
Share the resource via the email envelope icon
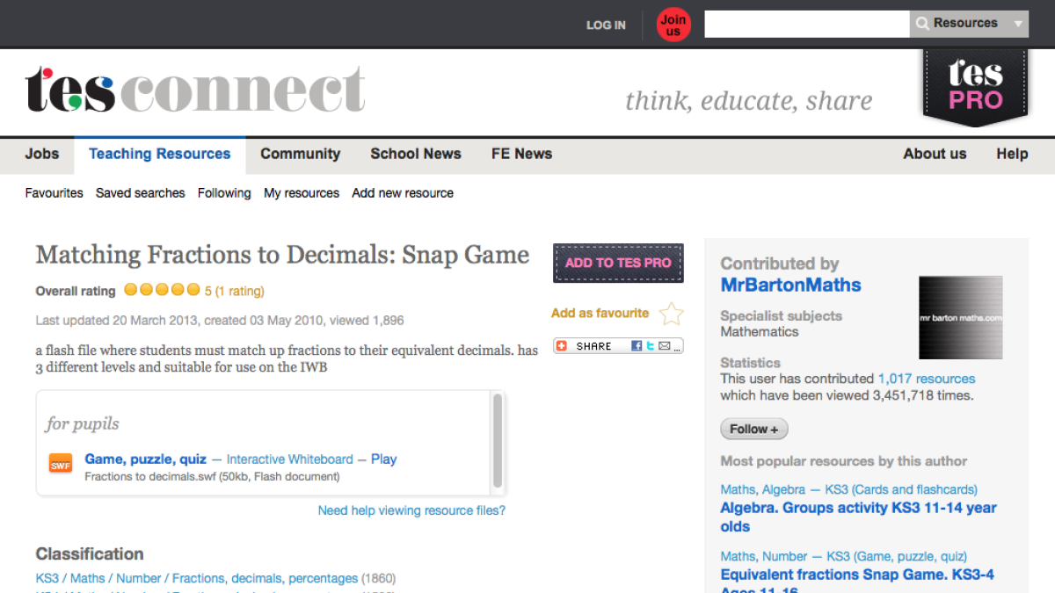pos(665,345)
